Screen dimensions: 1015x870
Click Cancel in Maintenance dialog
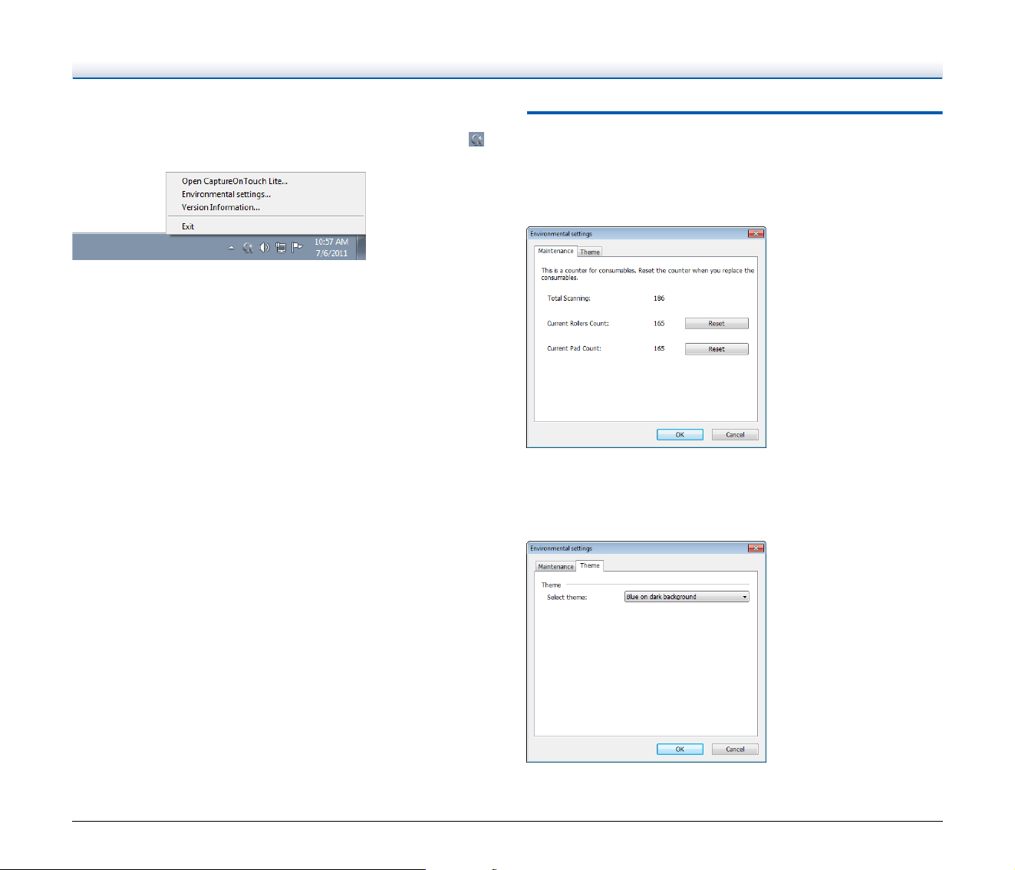coord(735,434)
